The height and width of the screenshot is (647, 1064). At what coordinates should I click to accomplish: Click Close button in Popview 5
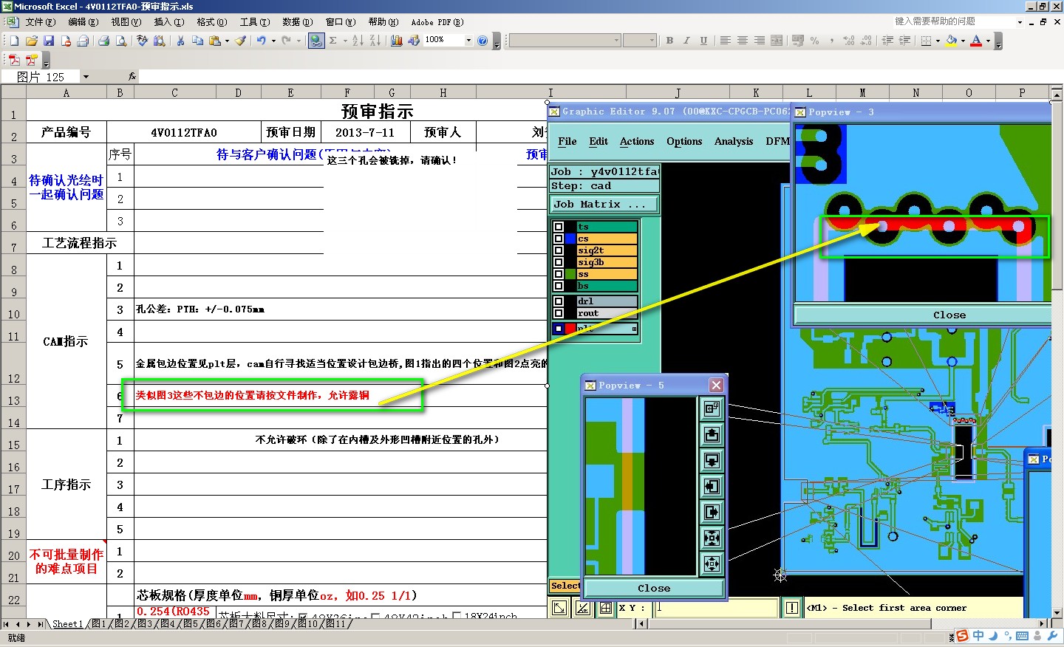(x=654, y=588)
